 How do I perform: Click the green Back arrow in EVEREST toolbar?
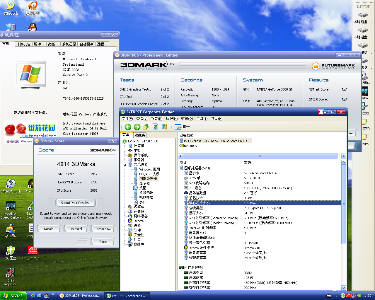(128, 127)
